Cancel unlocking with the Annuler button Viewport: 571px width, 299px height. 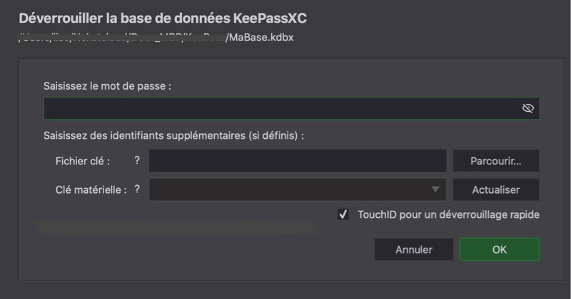point(413,250)
